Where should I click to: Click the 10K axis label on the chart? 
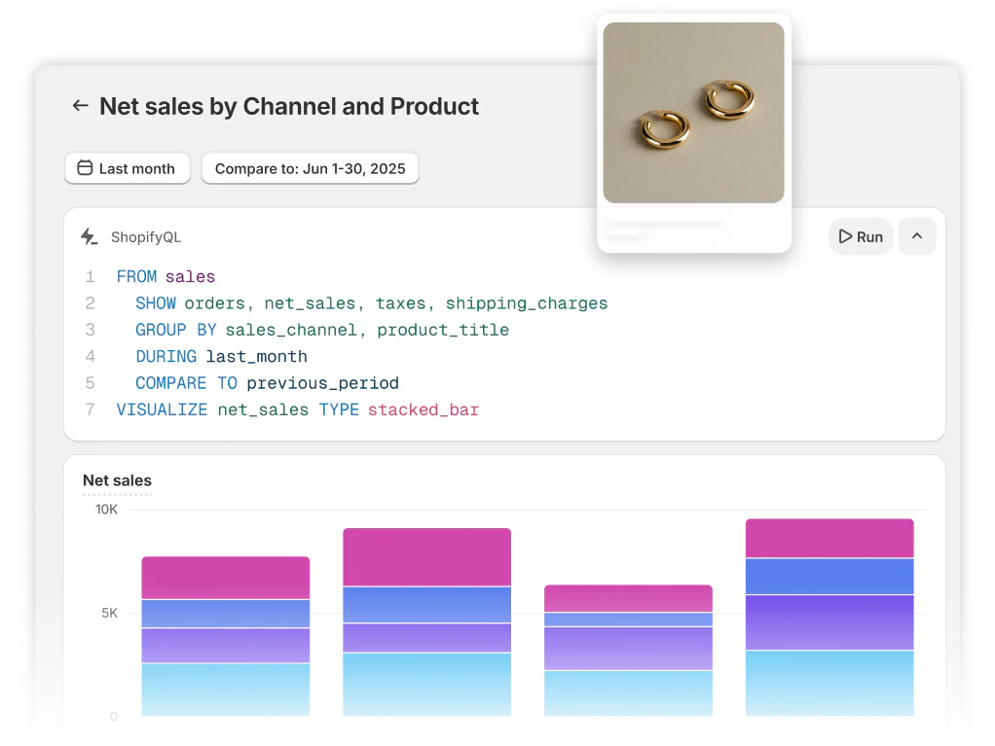[x=106, y=509]
